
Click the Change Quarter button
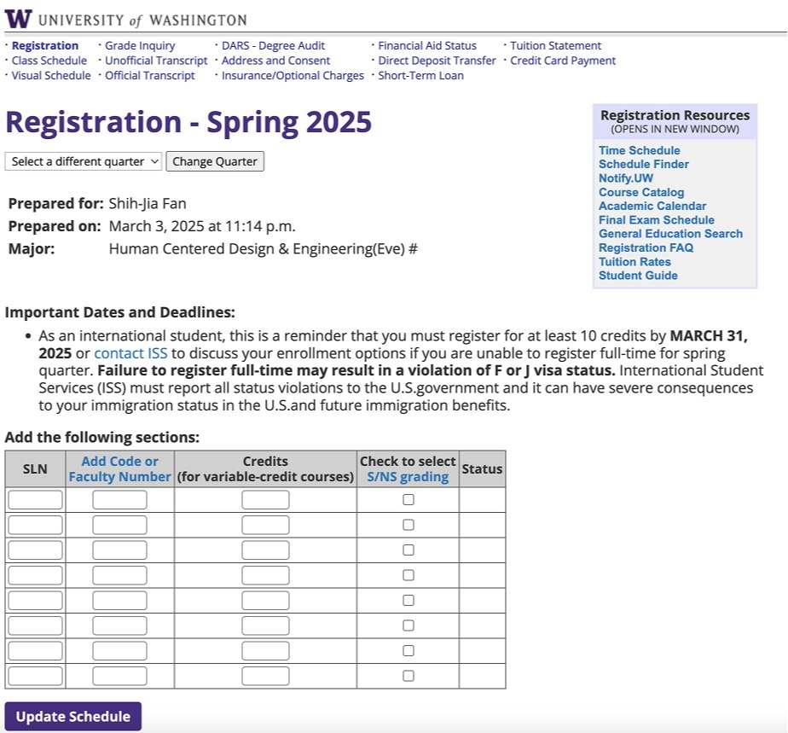(215, 161)
